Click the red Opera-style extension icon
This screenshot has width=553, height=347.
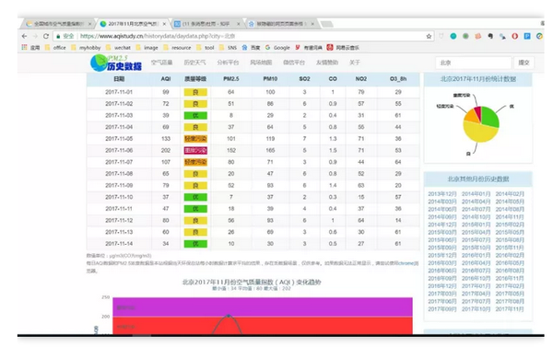coord(514,36)
